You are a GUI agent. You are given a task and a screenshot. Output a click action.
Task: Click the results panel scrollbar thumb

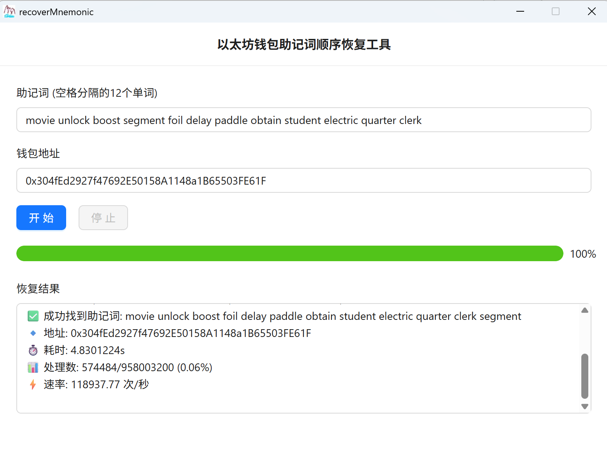[x=584, y=376]
